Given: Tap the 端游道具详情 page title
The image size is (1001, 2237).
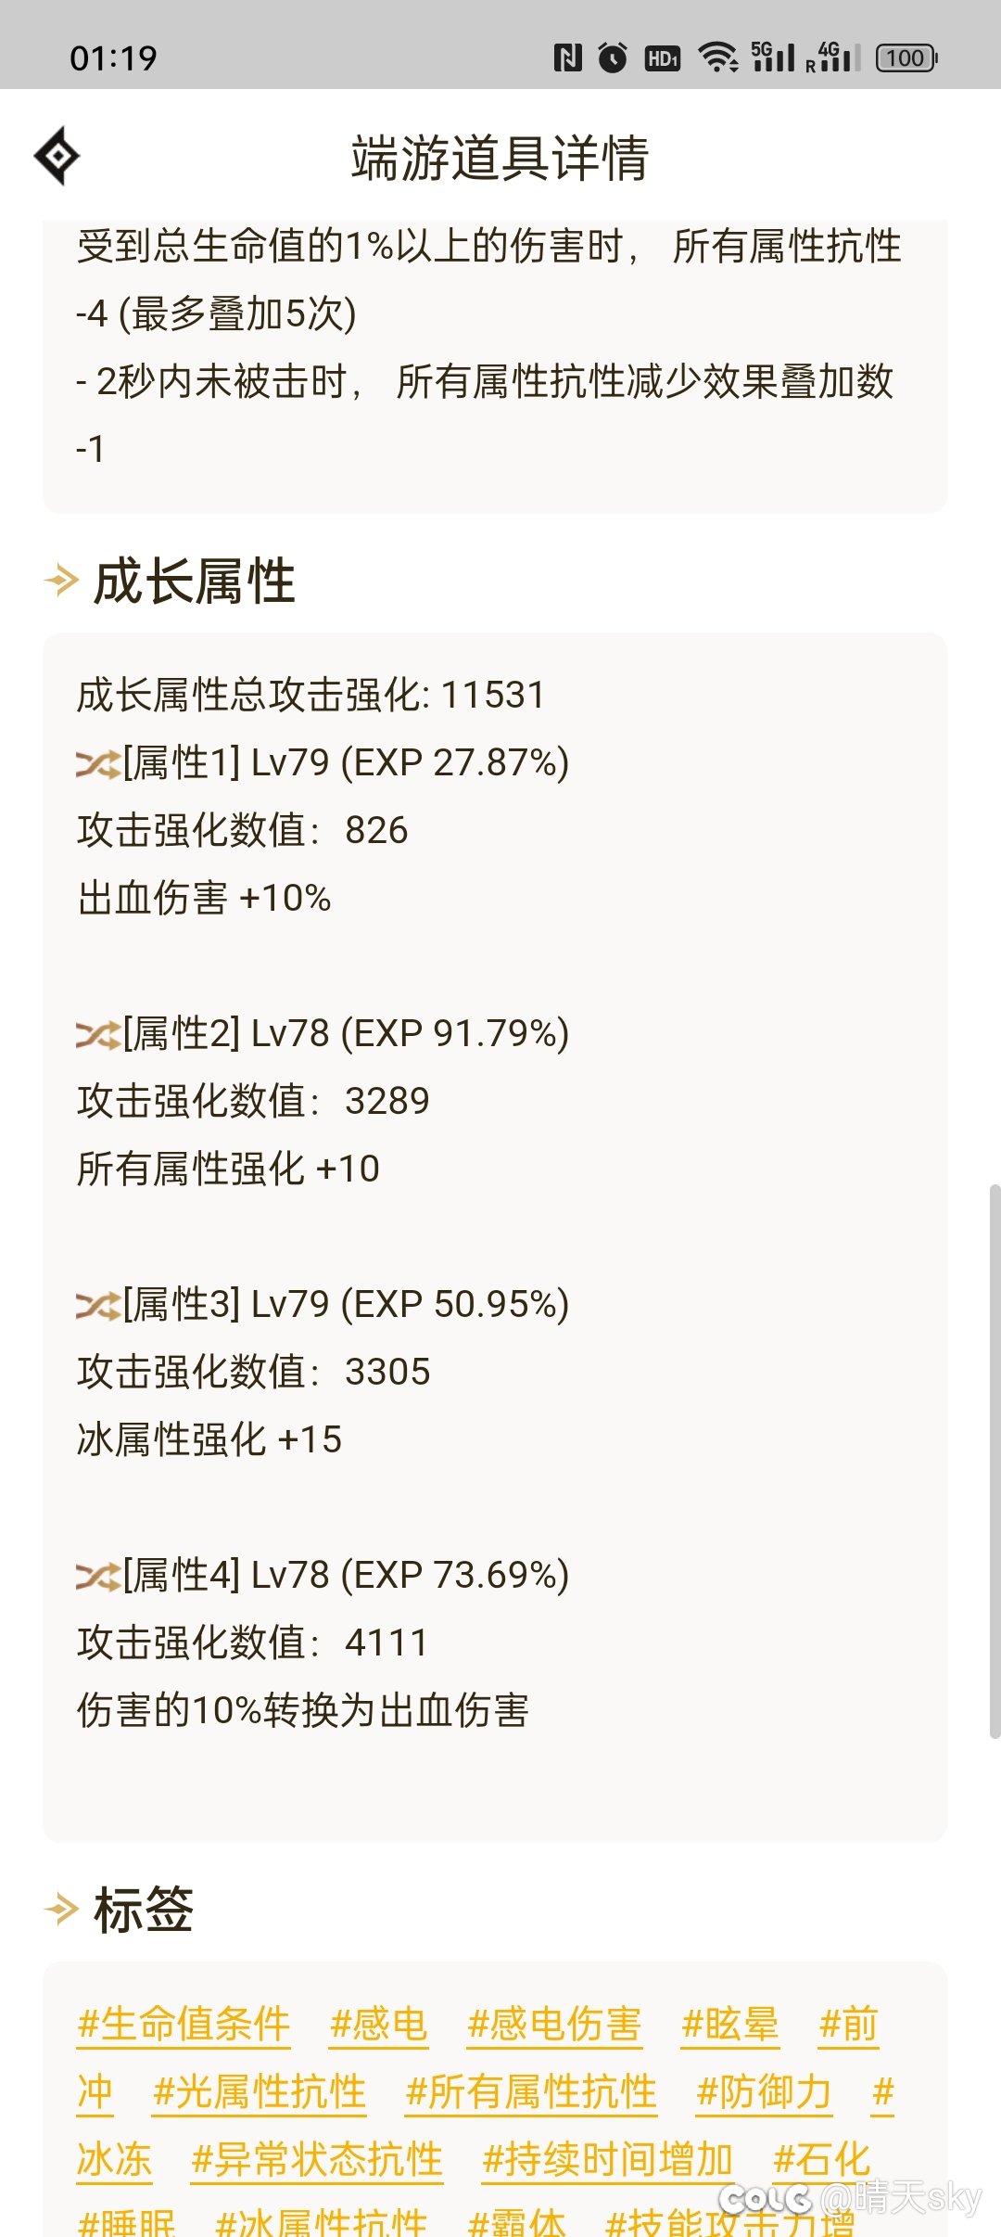Looking at the screenshot, I should pos(500,158).
